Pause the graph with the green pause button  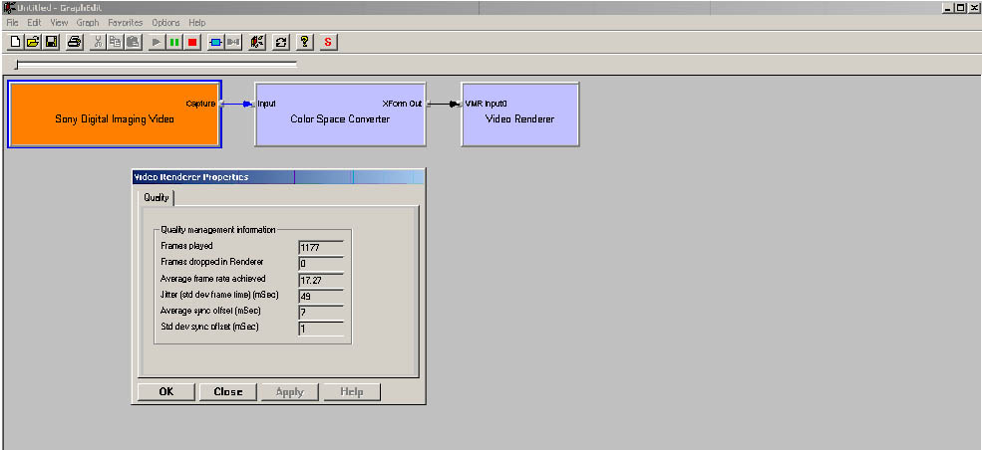click(173, 42)
